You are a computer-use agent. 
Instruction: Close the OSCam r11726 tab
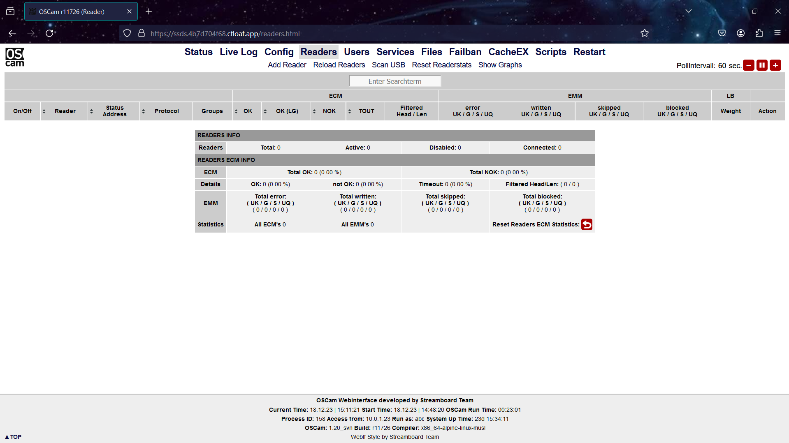[x=129, y=12]
